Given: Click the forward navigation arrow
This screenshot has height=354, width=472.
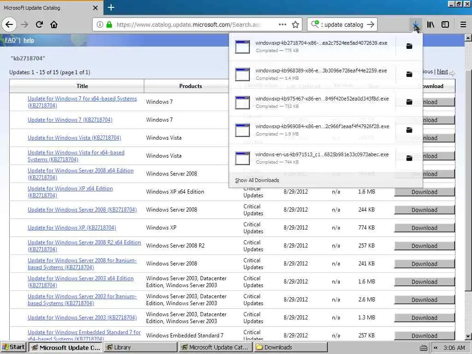Looking at the screenshot, I should coord(25,24).
